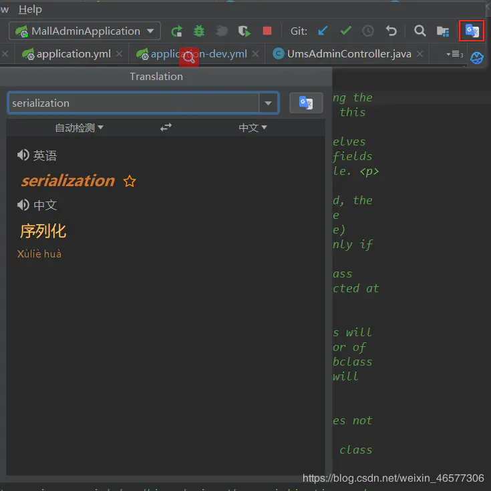Open the search everywhere magnifier icon
Image resolution: width=491 pixels, height=491 pixels.
[x=420, y=31]
